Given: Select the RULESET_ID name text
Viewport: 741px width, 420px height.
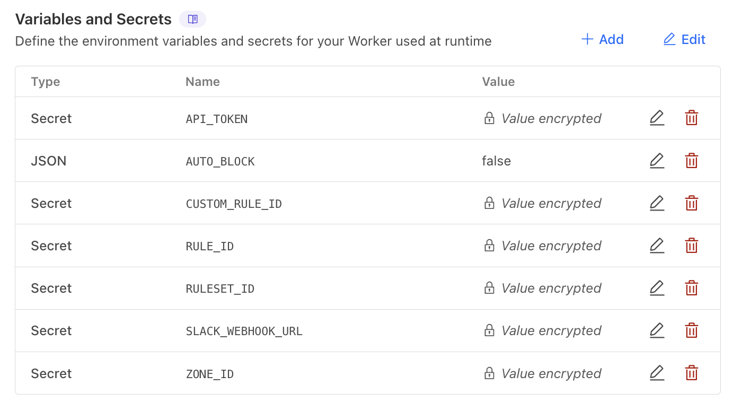Looking at the screenshot, I should [220, 288].
